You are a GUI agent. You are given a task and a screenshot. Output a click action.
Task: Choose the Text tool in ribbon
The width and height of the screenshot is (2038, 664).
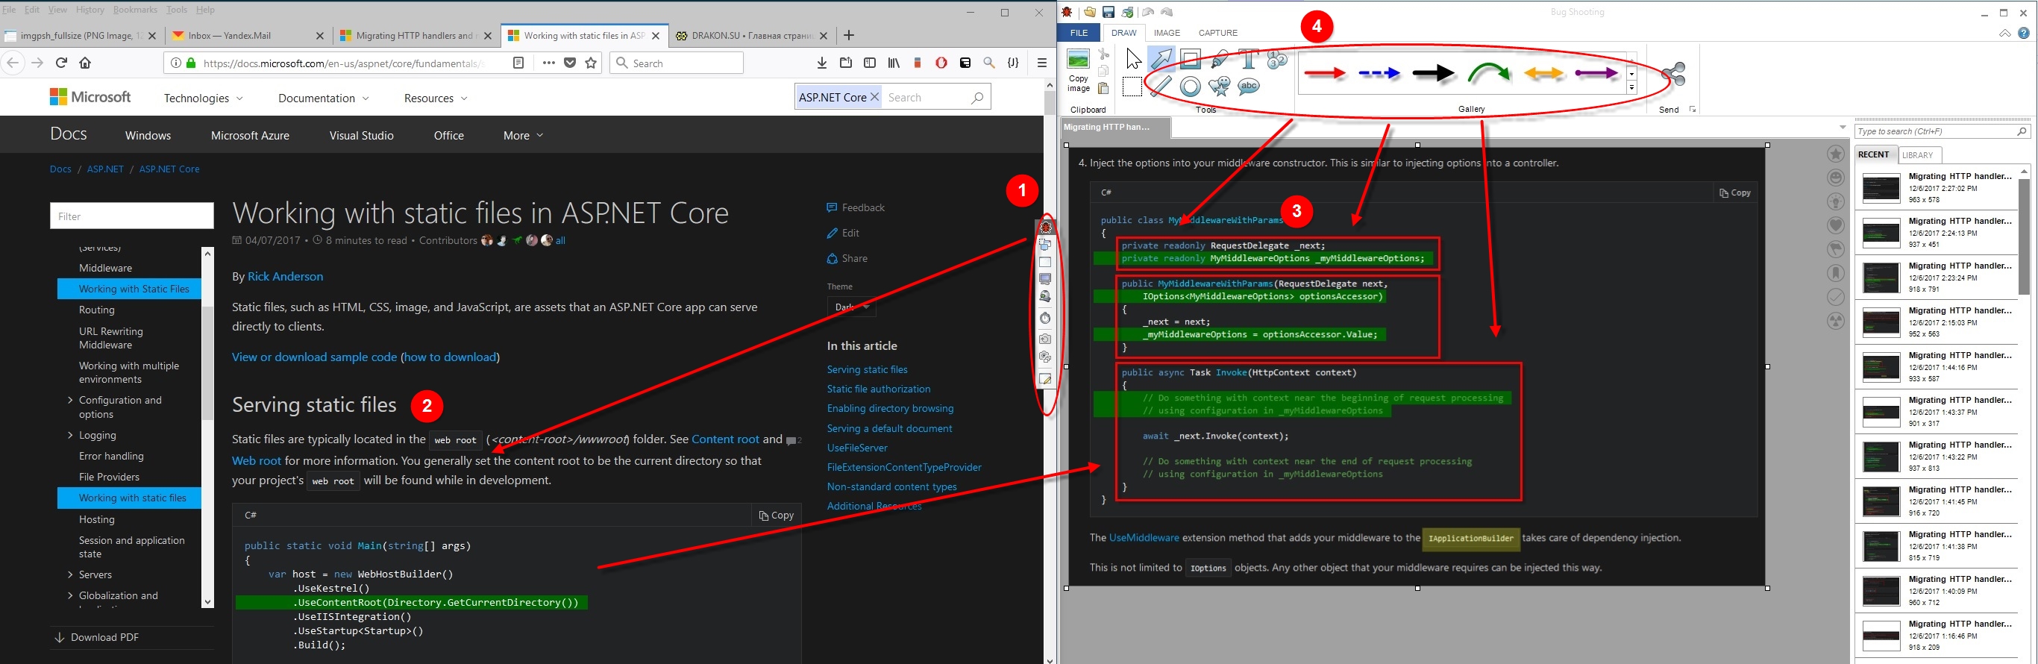click(x=1249, y=58)
